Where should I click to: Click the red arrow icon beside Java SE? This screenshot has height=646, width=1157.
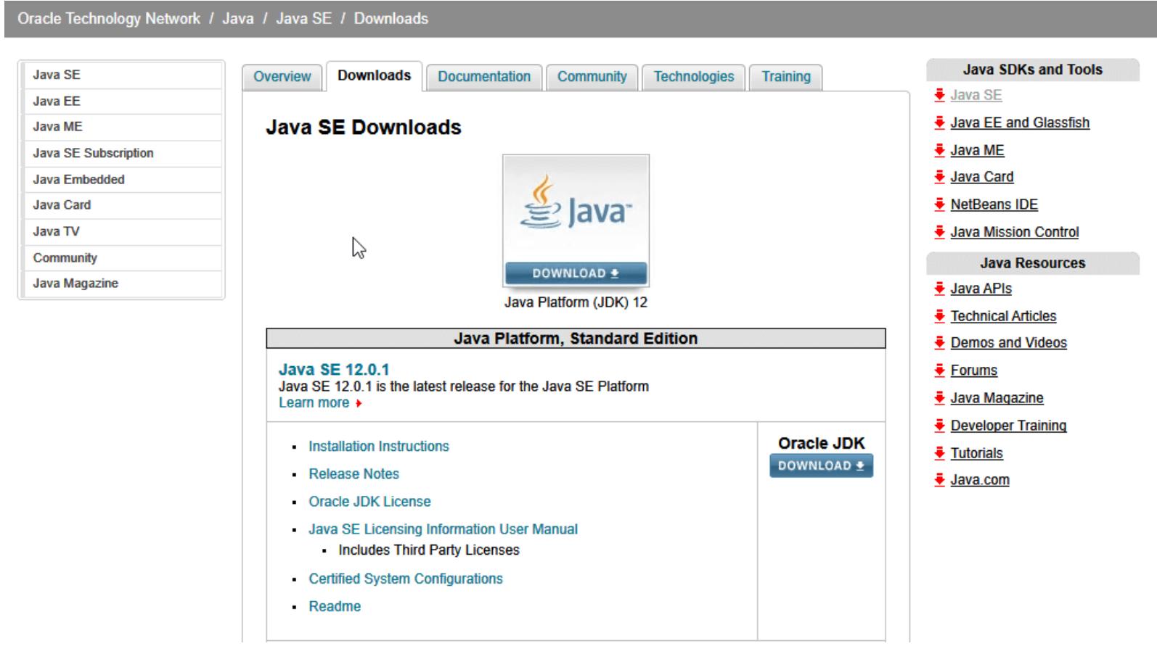[x=940, y=95]
